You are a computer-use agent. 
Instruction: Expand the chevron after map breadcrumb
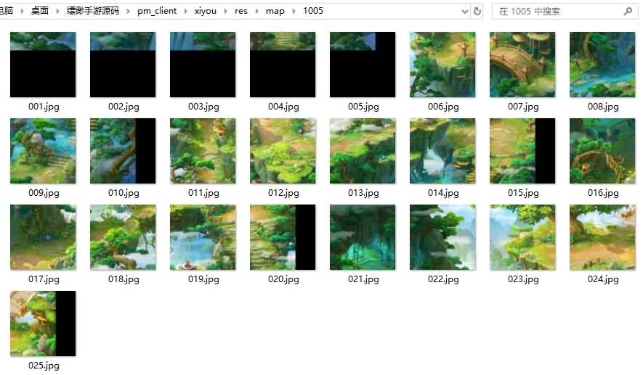pos(294,12)
